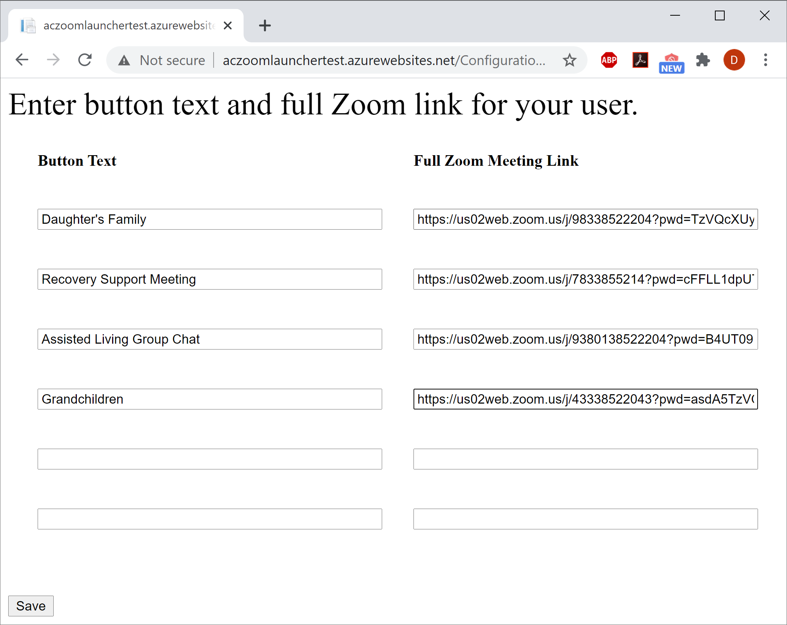This screenshot has width=787, height=625.
Task: Open the Not secure site warning
Action: (162, 60)
